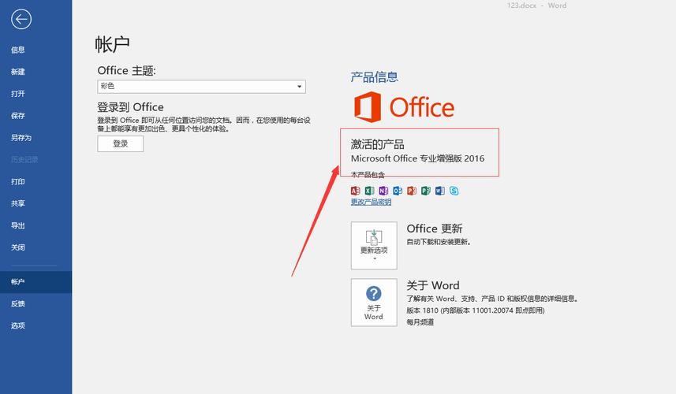Click the Publisher app icon
This screenshot has width=676, height=394.
click(425, 191)
